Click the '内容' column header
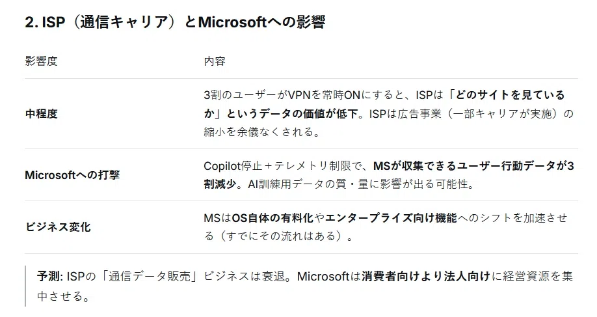Screen dimensions: 597x317 click(x=215, y=61)
